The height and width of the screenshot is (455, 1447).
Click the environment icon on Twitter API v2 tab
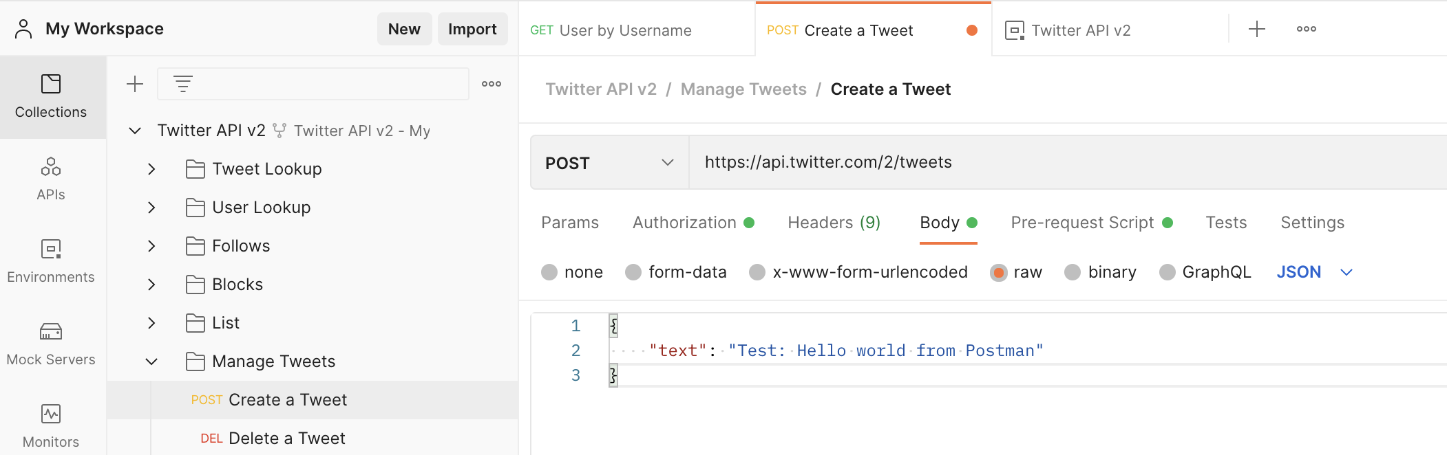click(x=1015, y=30)
